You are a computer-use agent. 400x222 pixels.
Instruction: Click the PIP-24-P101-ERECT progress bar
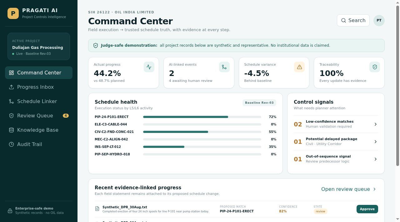(202, 117)
